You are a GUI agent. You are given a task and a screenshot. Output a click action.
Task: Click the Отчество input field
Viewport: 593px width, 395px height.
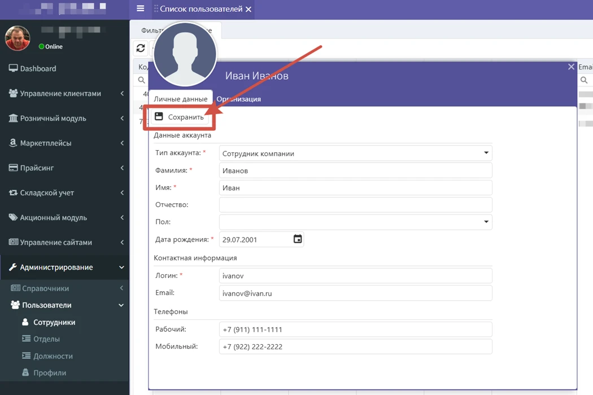pos(355,205)
